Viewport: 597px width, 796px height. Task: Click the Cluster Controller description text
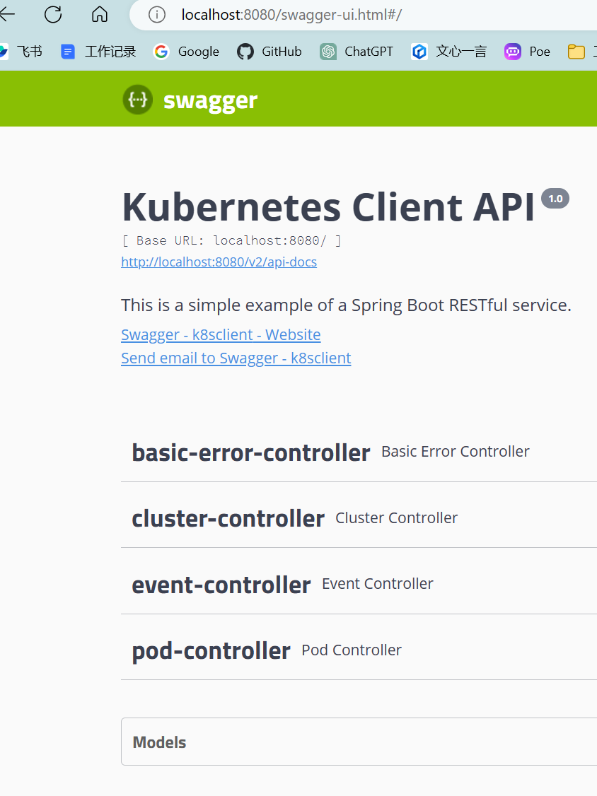click(396, 517)
